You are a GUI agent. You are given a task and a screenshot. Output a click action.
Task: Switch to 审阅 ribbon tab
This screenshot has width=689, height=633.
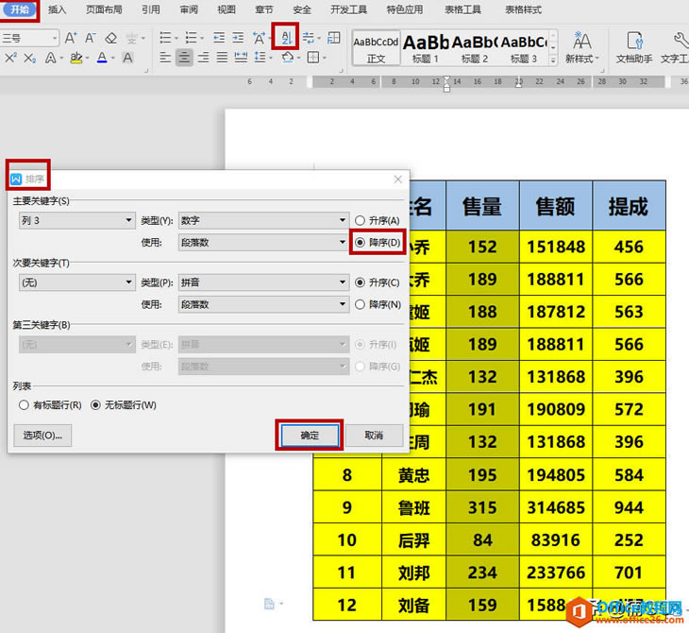click(189, 9)
